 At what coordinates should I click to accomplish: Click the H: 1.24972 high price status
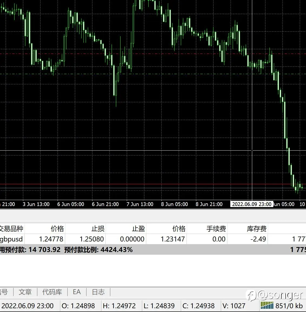tap(119, 306)
